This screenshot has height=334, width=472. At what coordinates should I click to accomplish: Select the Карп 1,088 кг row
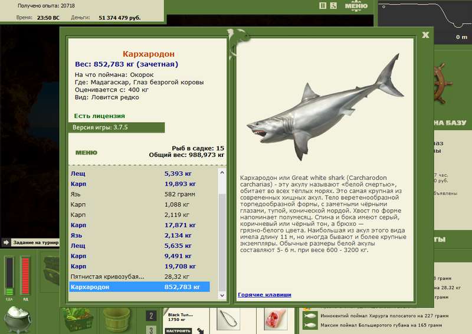pyautogui.click(x=139, y=205)
